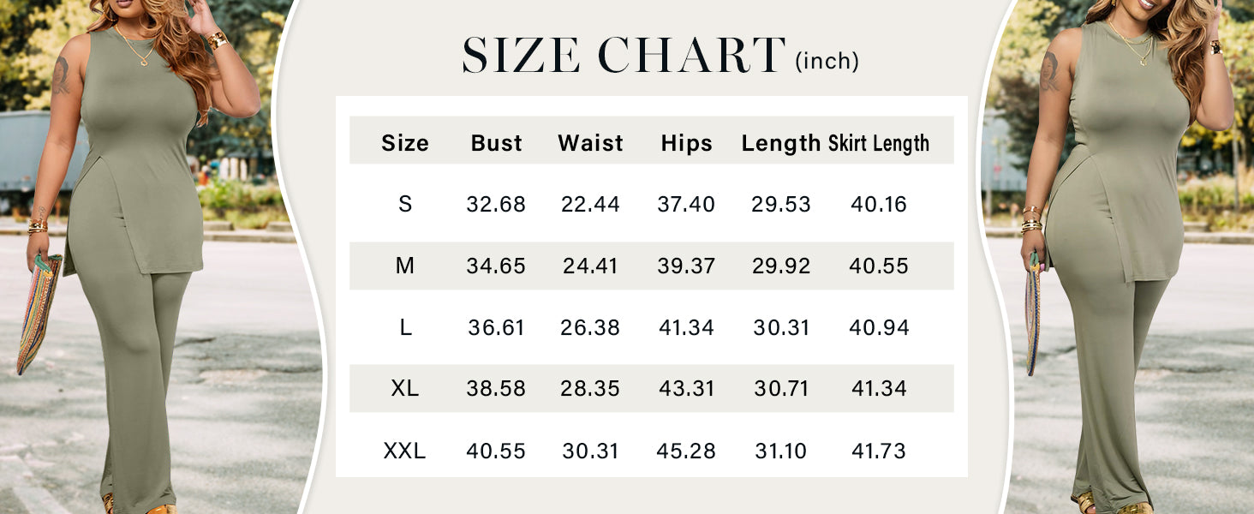The image size is (1254, 514).
Task: Click the L hips value 41.34
Action: (x=687, y=327)
